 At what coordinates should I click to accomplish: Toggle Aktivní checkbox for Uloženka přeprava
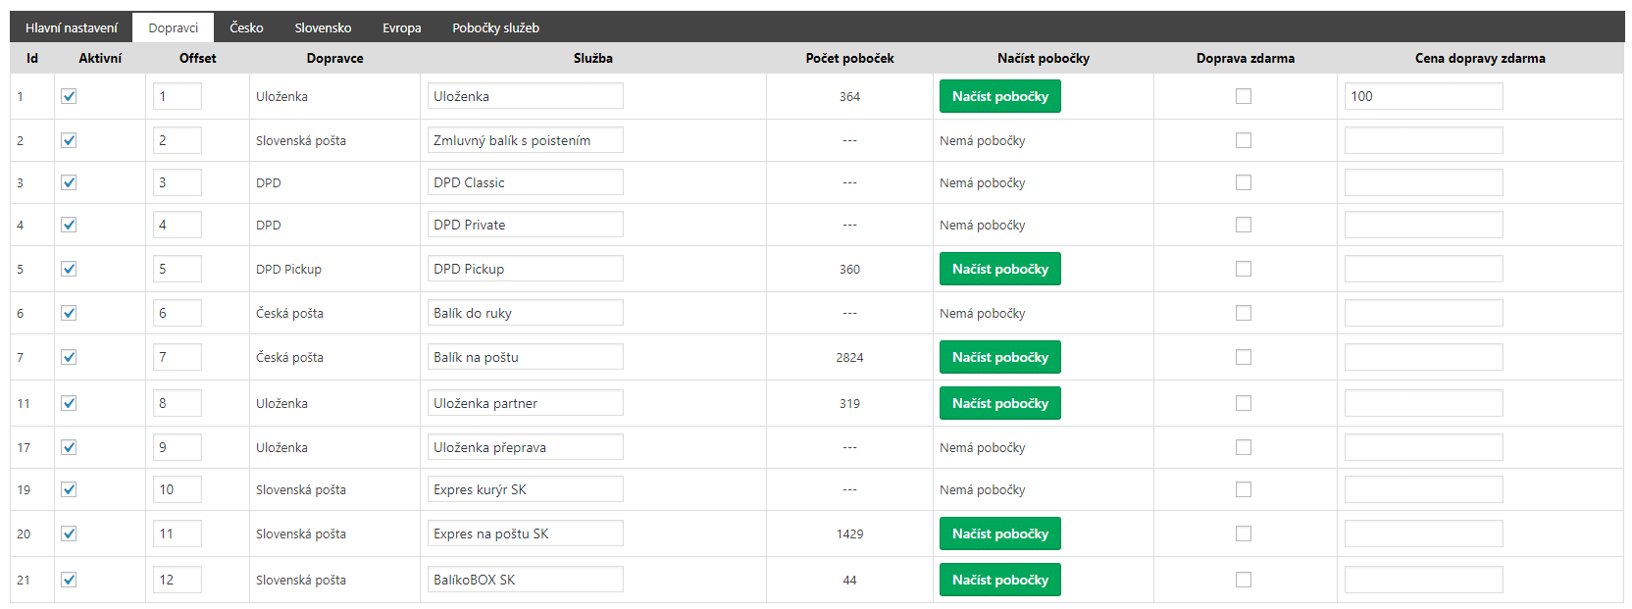[x=69, y=447]
